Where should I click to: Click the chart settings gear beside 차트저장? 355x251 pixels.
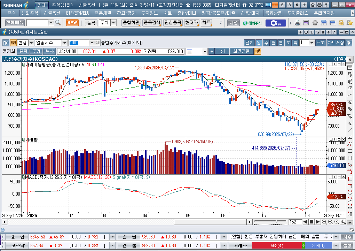(x=349, y=43)
